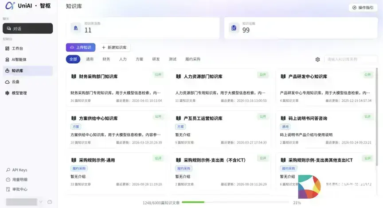Image resolution: width=383 pixels, height=208 pixels.
Task: Expand the user account dropdown arrow
Action: click(41, 202)
